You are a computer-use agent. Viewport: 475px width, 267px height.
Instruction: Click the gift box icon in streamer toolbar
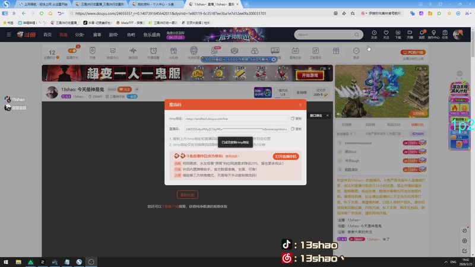click(x=336, y=51)
